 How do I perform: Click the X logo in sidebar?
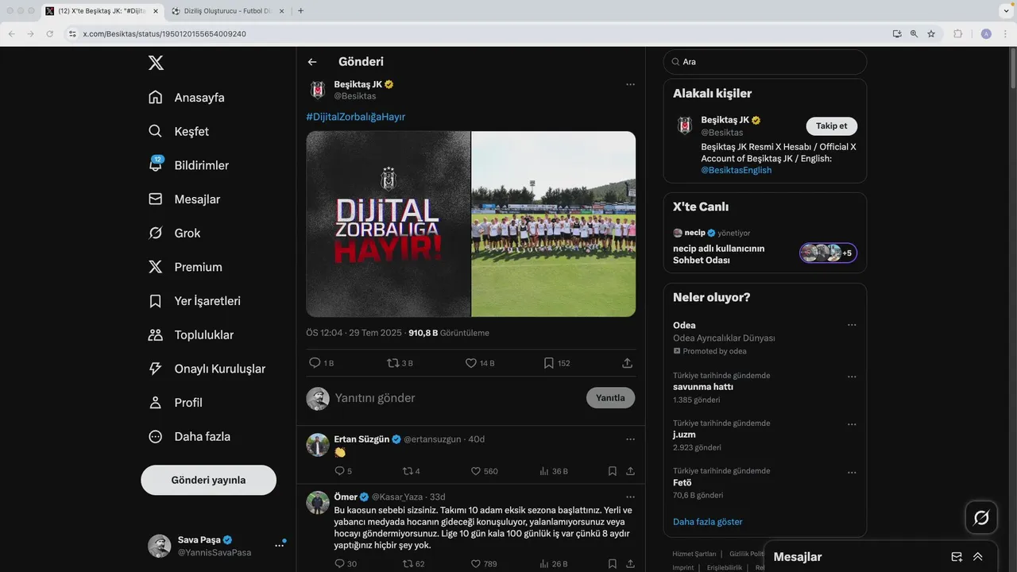pyautogui.click(x=156, y=63)
